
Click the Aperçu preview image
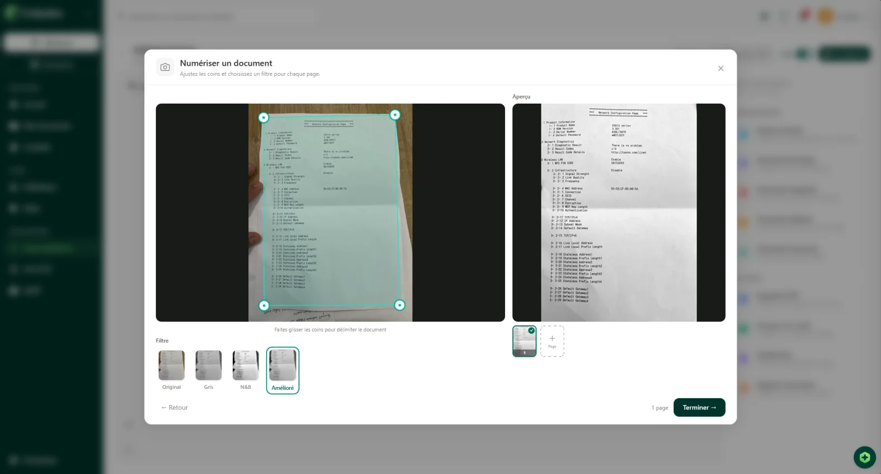pyautogui.click(x=619, y=213)
